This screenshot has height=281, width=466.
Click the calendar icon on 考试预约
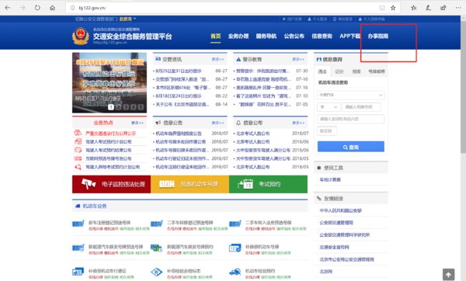coord(245,184)
